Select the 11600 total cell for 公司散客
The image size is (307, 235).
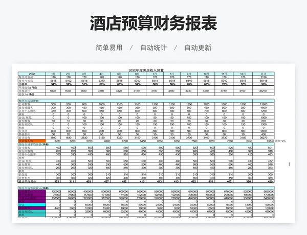[x=264, y=104]
